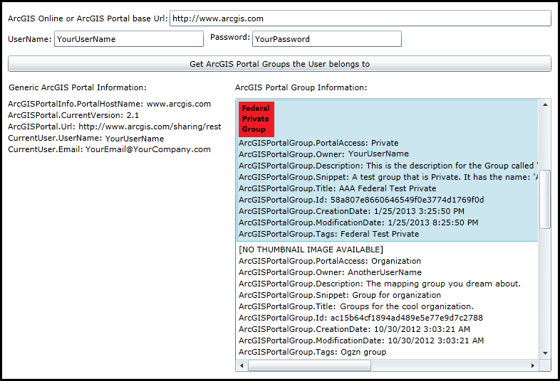The width and height of the screenshot is (560, 381).
Task: Select the 'PortalAccess: Organization' line
Action: click(x=330, y=261)
